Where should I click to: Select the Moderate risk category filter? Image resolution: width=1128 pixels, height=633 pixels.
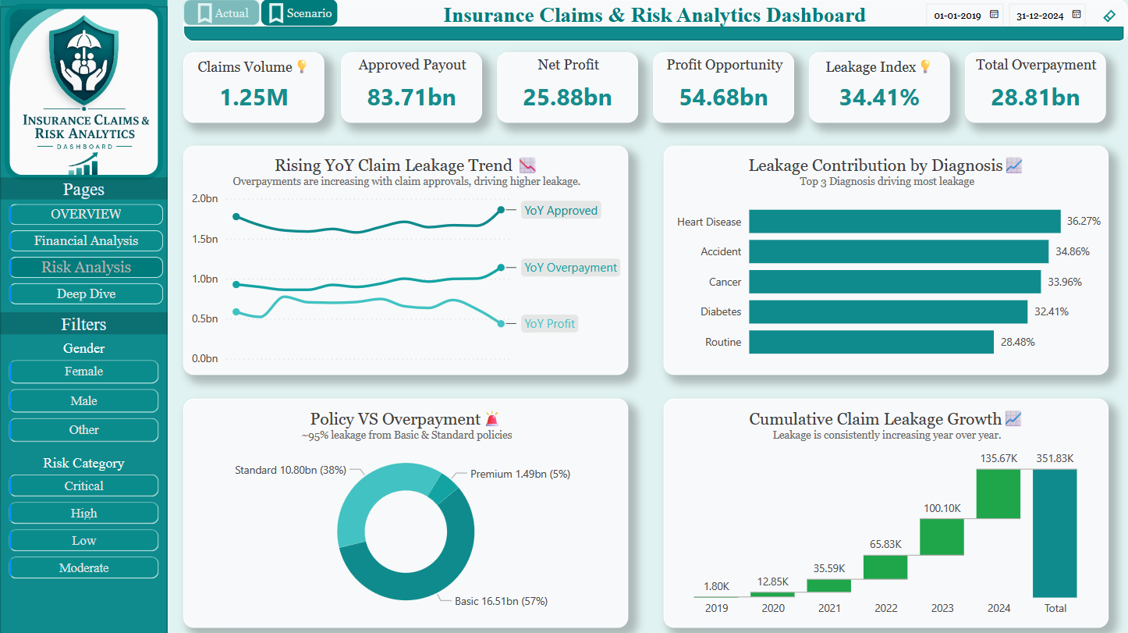(83, 567)
